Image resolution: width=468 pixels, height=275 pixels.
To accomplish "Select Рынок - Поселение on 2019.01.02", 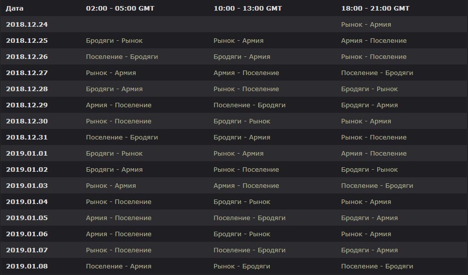I will pyautogui.click(x=246, y=169).
